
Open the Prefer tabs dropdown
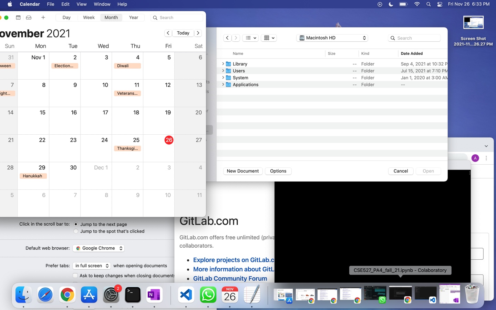coord(92,266)
